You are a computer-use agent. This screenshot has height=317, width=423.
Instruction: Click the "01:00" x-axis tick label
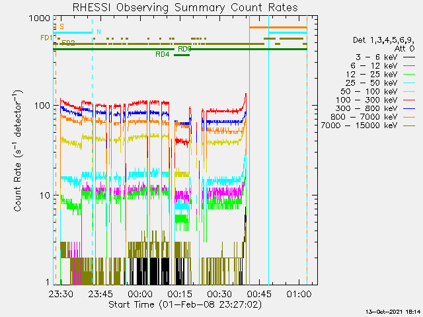pyautogui.click(x=299, y=294)
